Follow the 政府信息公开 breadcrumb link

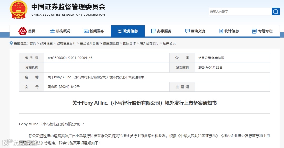(x=66, y=43)
